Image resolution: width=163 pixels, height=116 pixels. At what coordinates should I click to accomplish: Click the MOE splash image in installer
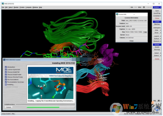click(x=51, y=83)
